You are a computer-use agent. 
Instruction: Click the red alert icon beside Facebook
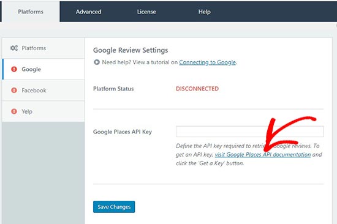(14, 90)
